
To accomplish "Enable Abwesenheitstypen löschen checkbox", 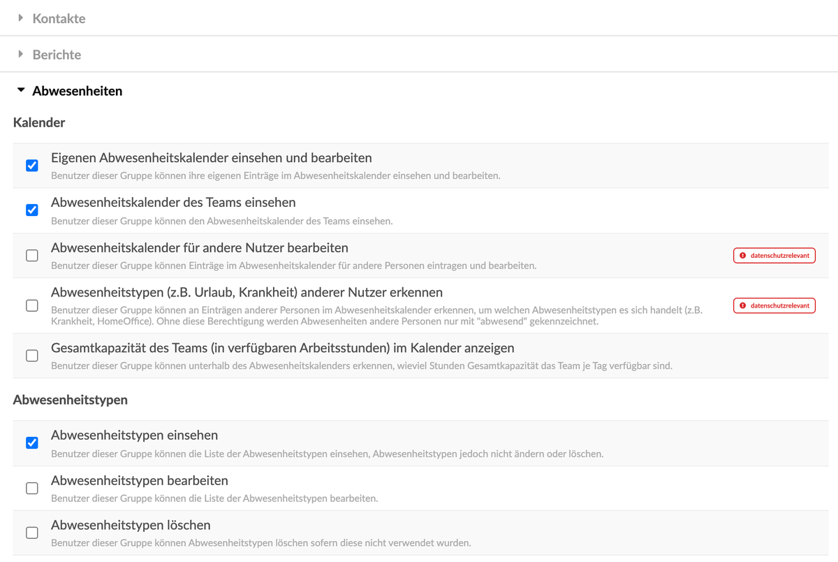I will (x=32, y=533).
